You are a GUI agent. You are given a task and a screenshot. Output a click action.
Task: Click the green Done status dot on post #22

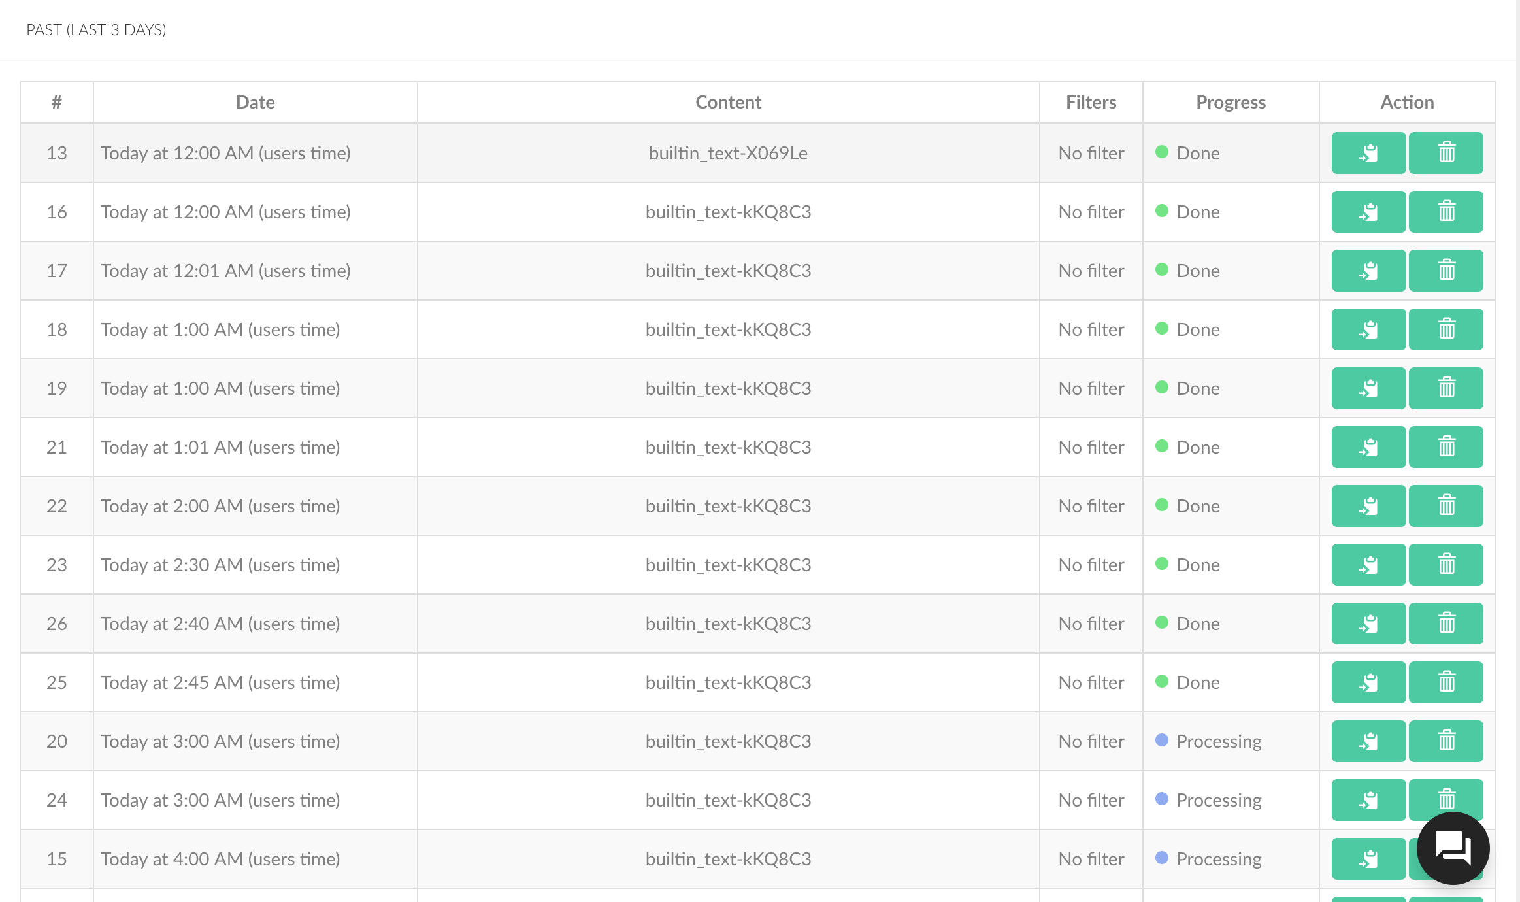click(x=1163, y=505)
